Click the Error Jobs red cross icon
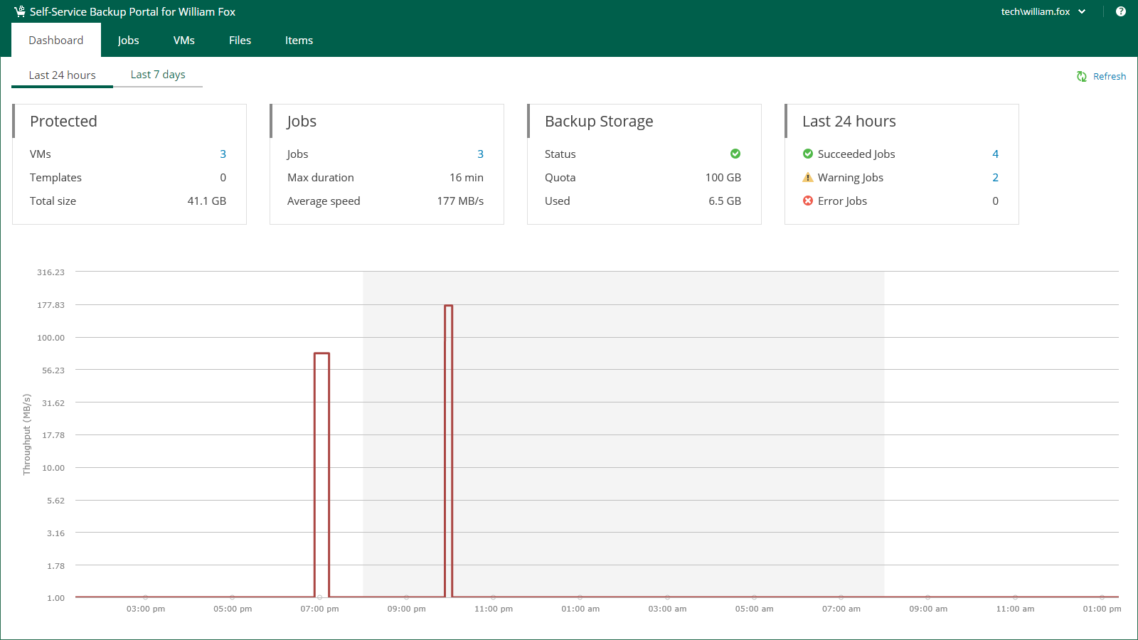 (808, 201)
